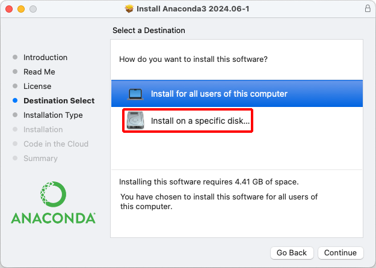Click the laptop icon for all-users install

click(x=135, y=94)
